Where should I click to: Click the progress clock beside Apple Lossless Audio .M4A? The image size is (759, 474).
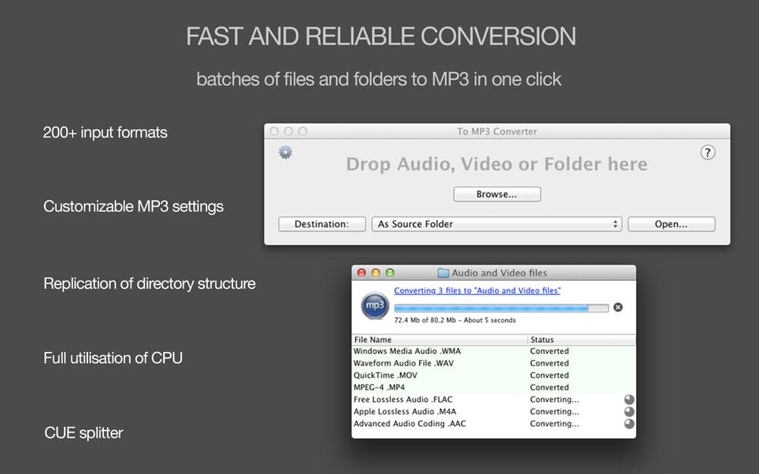tap(629, 412)
